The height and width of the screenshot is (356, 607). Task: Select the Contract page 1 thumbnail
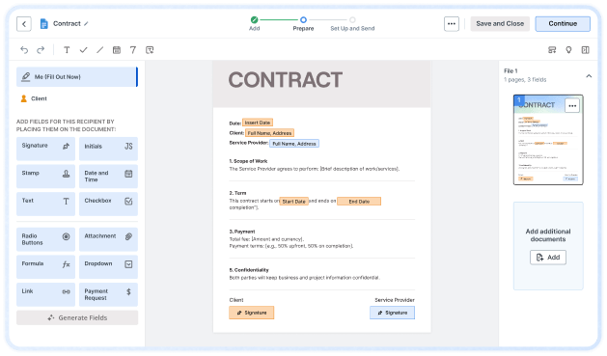[x=548, y=140]
